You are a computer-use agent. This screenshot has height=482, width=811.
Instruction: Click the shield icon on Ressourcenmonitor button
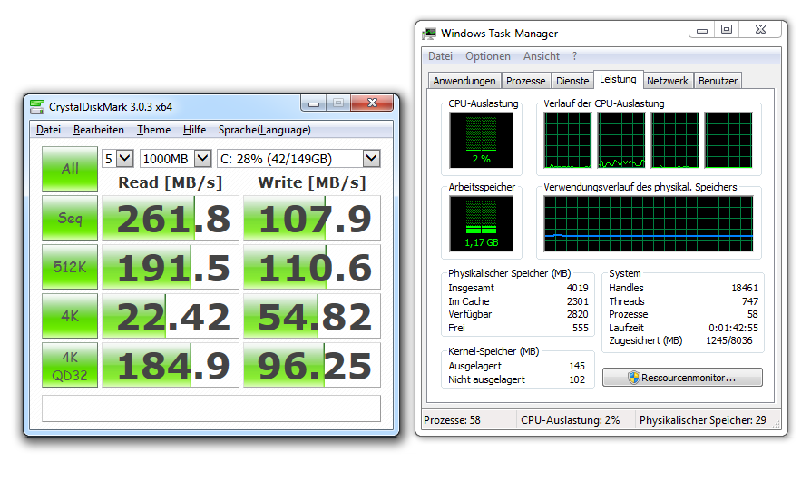(x=633, y=378)
